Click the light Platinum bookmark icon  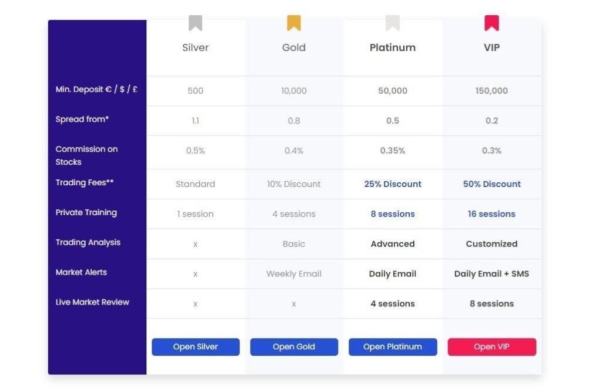point(392,23)
